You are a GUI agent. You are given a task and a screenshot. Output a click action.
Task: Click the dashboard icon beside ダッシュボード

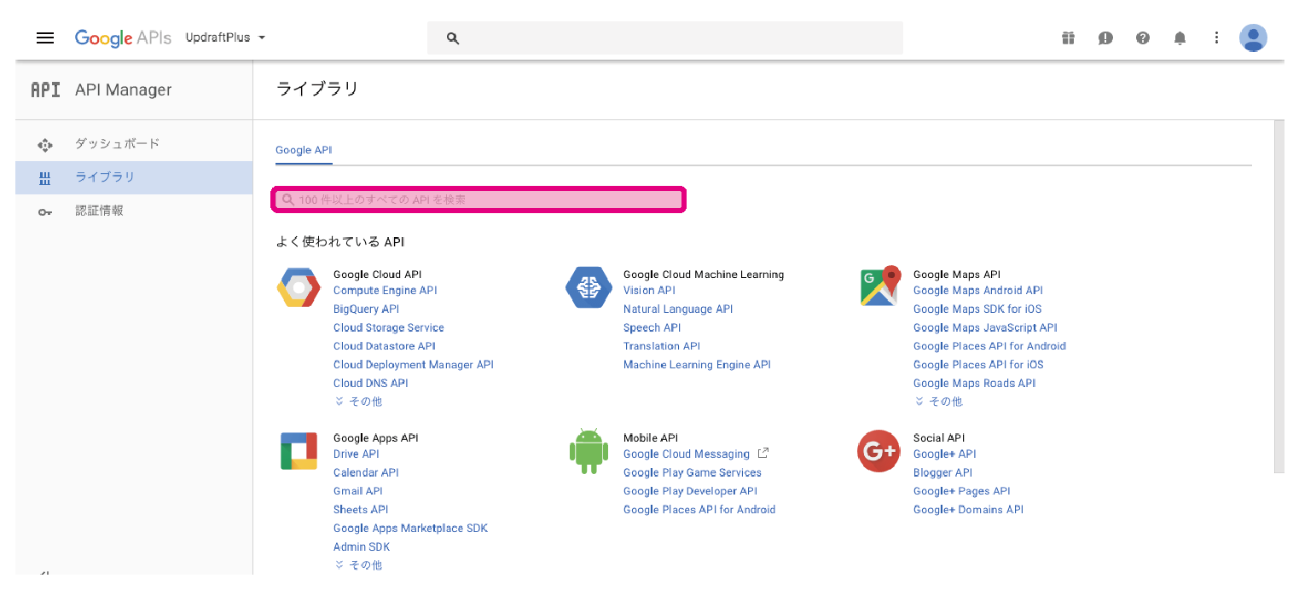click(45, 145)
